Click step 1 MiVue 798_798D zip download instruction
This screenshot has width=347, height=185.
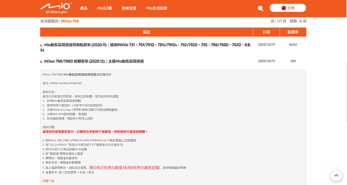89,140
